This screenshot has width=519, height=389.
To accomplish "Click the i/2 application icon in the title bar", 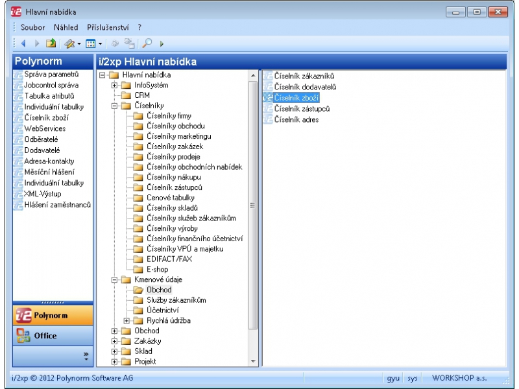I will coord(16,12).
